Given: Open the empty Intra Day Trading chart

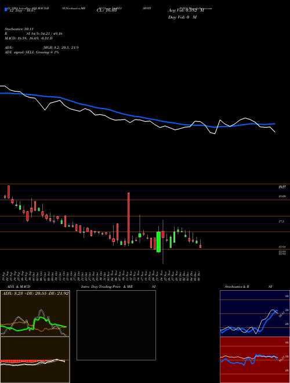Looking at the screenshot, I should pos(116,325).
